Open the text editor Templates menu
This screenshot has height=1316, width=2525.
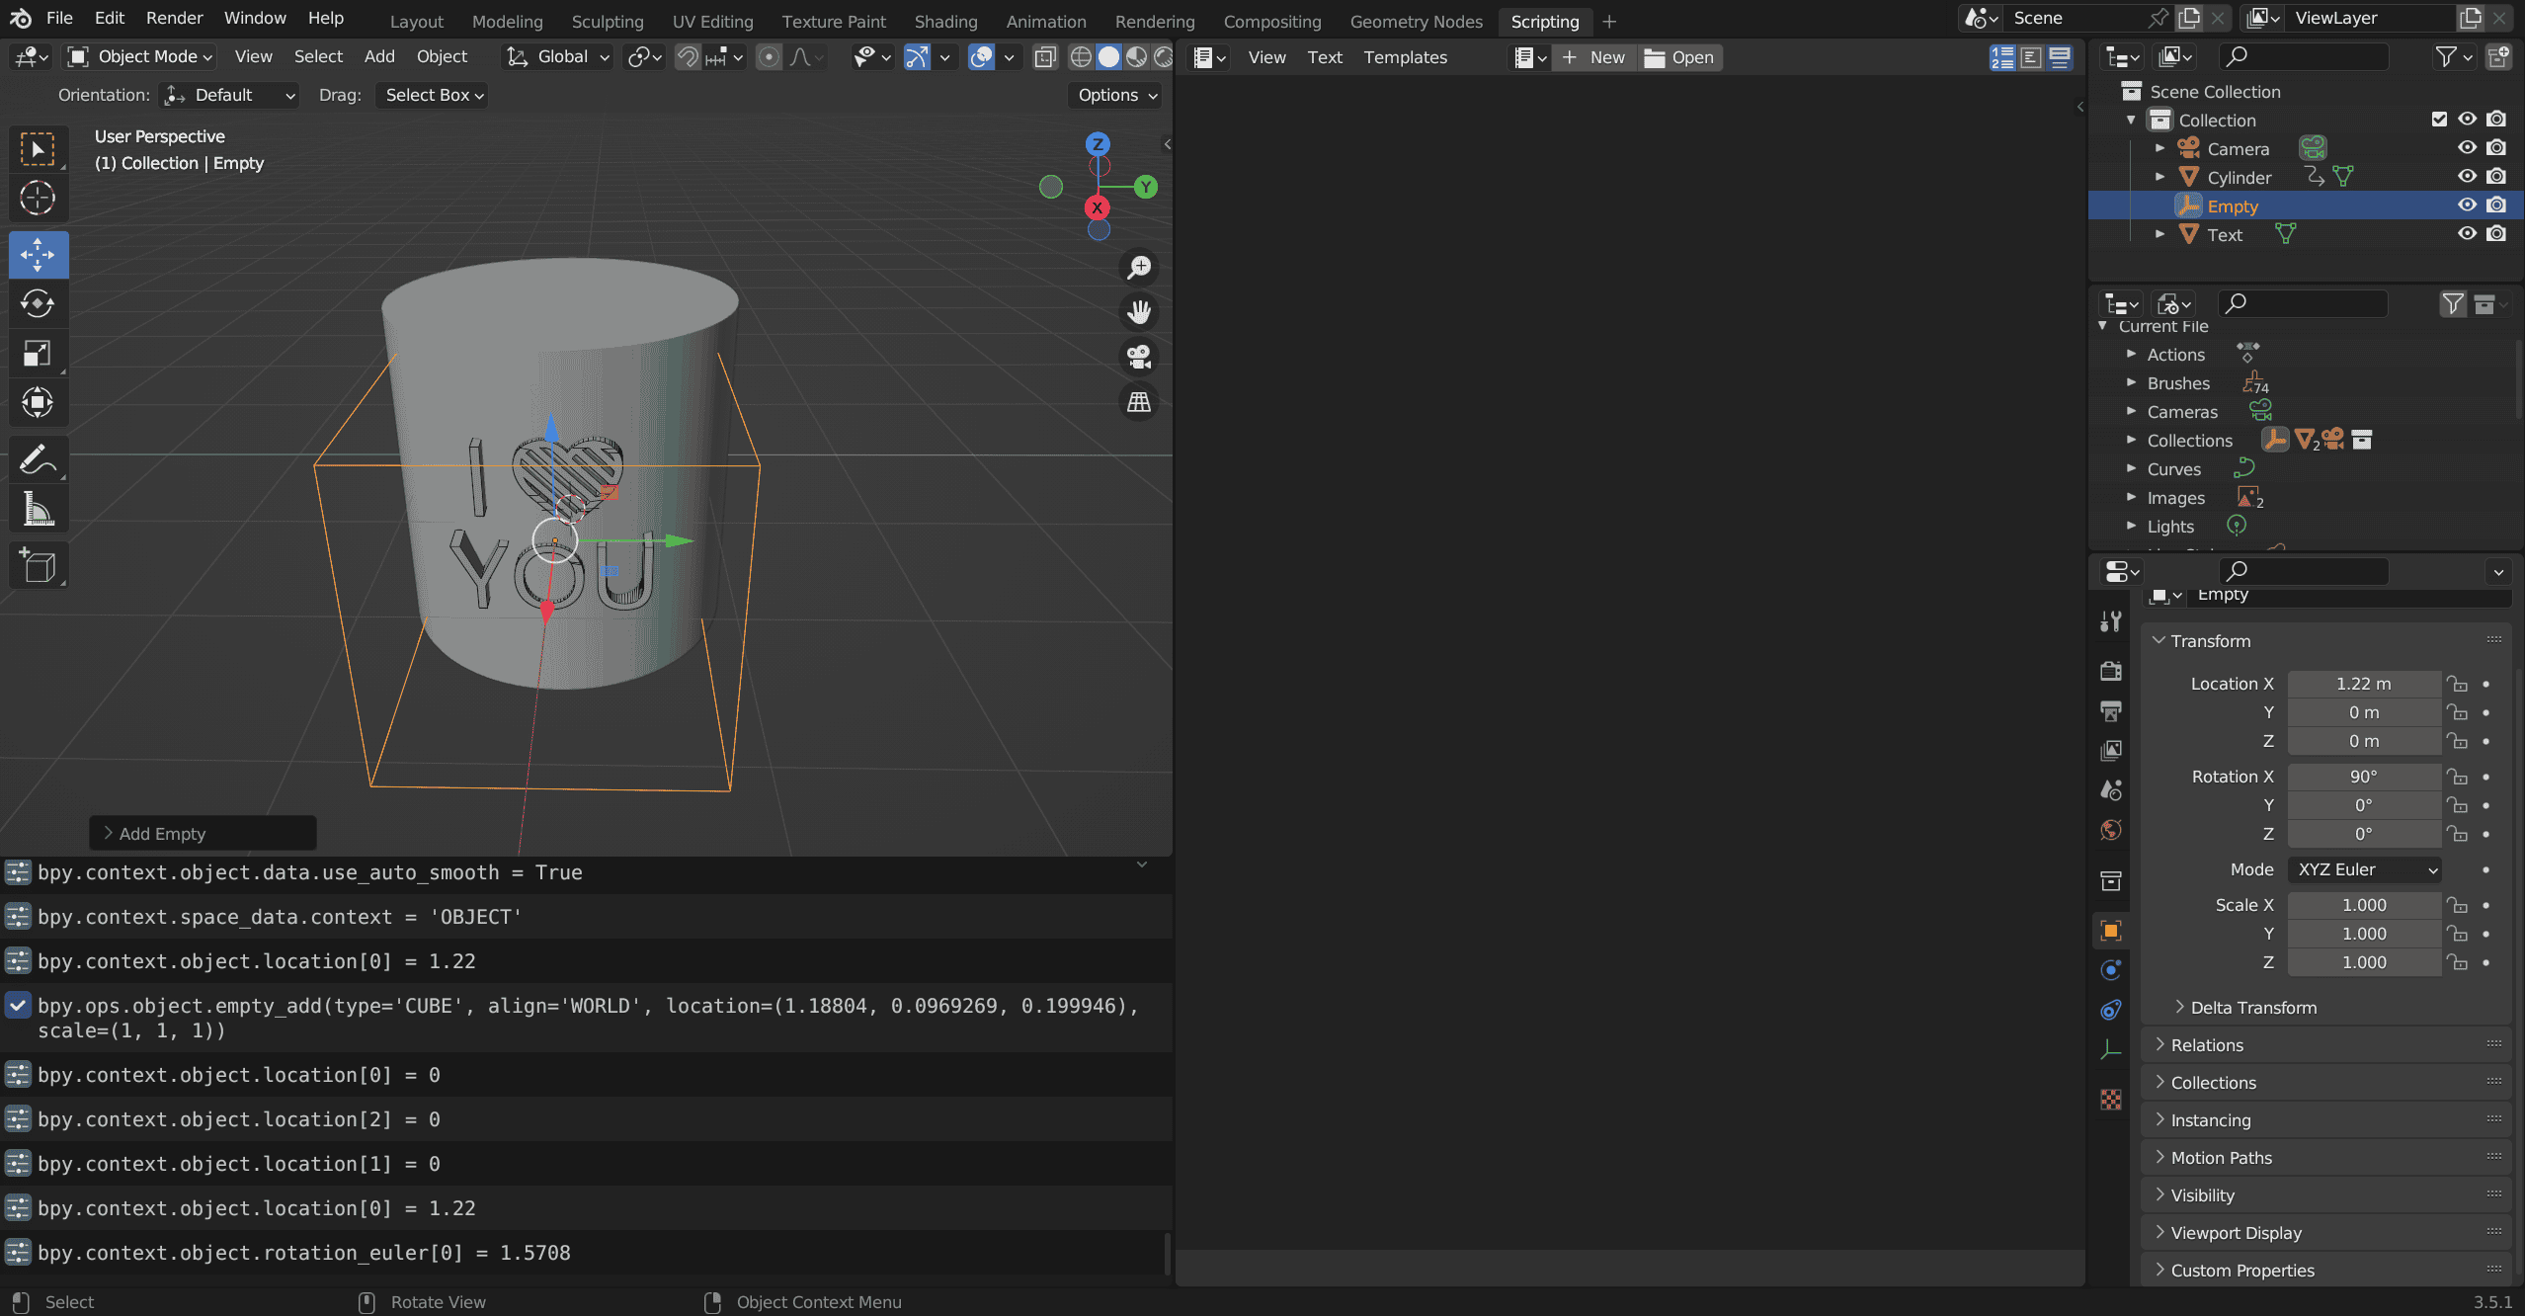tap(1405, 57)
